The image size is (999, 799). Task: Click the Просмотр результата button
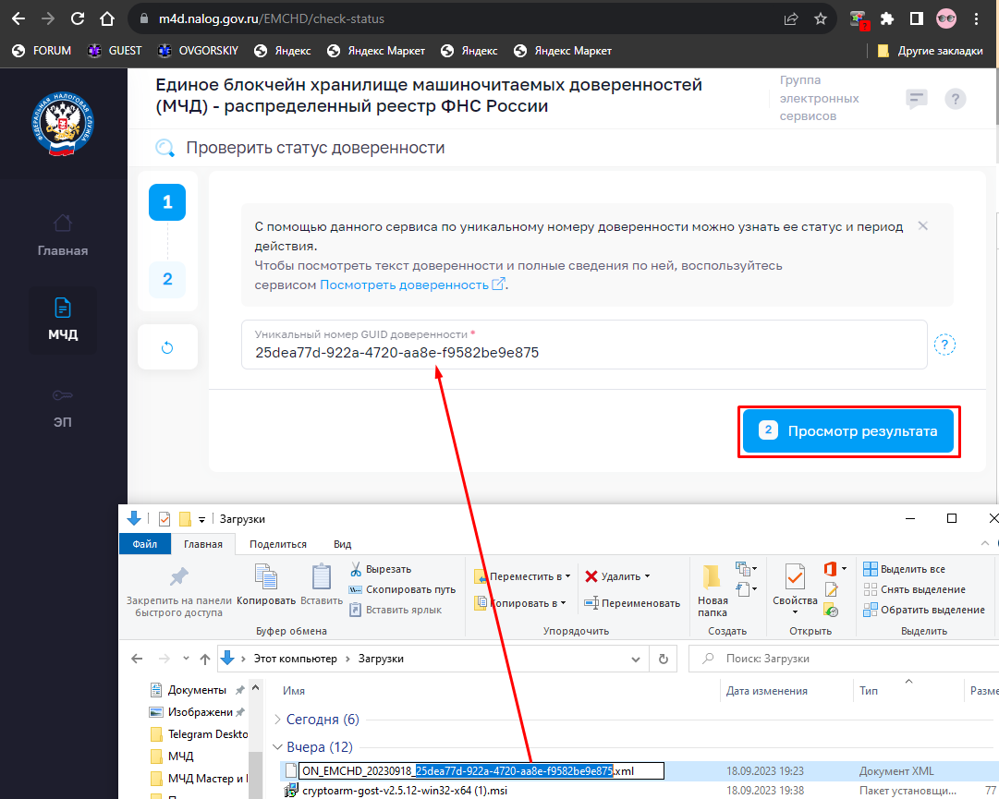848,431
